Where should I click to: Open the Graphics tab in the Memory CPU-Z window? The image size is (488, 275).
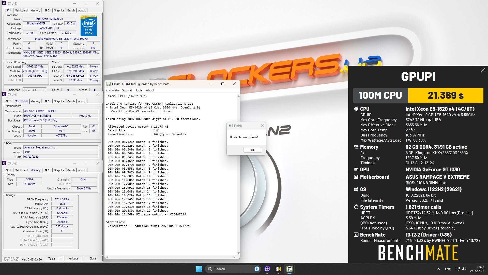point(59,170)
